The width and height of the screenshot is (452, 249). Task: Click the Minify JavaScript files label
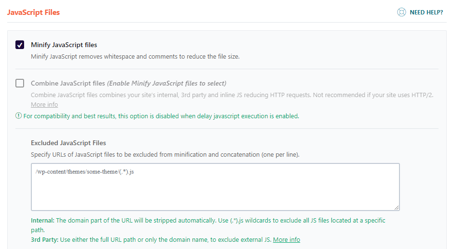64,45
